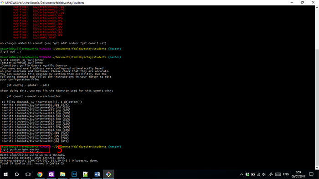The image size is (319, 179).
Task: Launch Google Chrome from the taskbar
Action: tap(40, 174)
